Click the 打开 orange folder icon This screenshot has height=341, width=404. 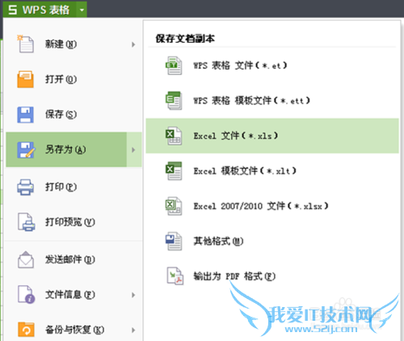tap(25, 79)
